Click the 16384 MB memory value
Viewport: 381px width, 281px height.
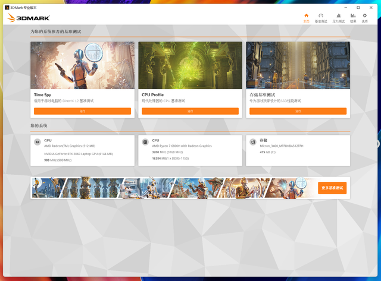pos(170,158)
